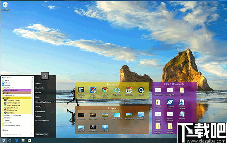The image size is (227, 143).
Task: Expand Universal Applications submenu arrow in right pane
Action: pos(54,102)
